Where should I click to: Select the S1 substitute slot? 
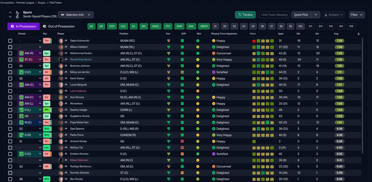tap(215, 26)
